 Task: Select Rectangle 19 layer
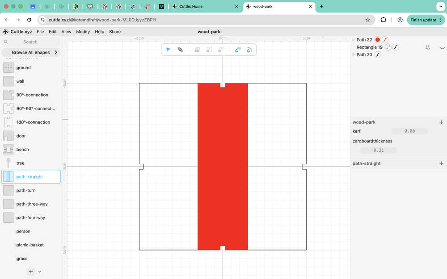[370, 47]
